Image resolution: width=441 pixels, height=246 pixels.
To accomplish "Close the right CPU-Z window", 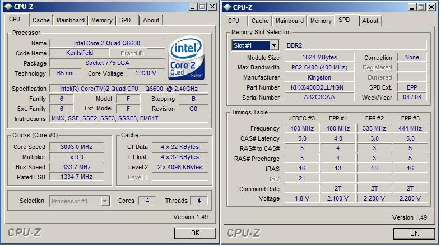I will pyautogui.click(x=431, y=7).
